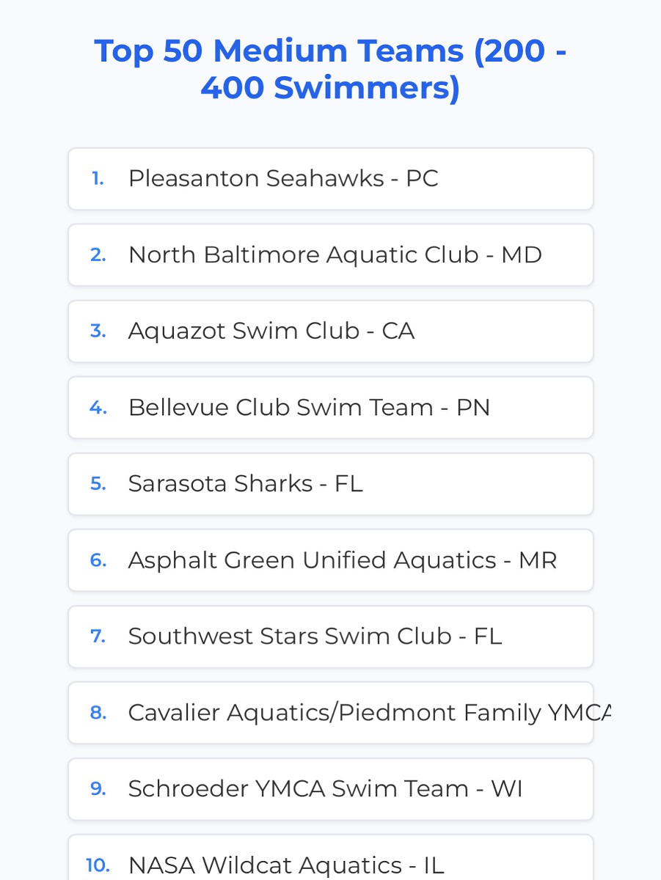Click Southwest Stars Swim Club - FL
This screenshot has height=880, width=661.
[x=315, y=637]
